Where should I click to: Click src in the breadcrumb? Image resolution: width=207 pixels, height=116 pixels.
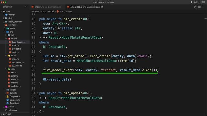pyautogui.click(x=44, y=11)
